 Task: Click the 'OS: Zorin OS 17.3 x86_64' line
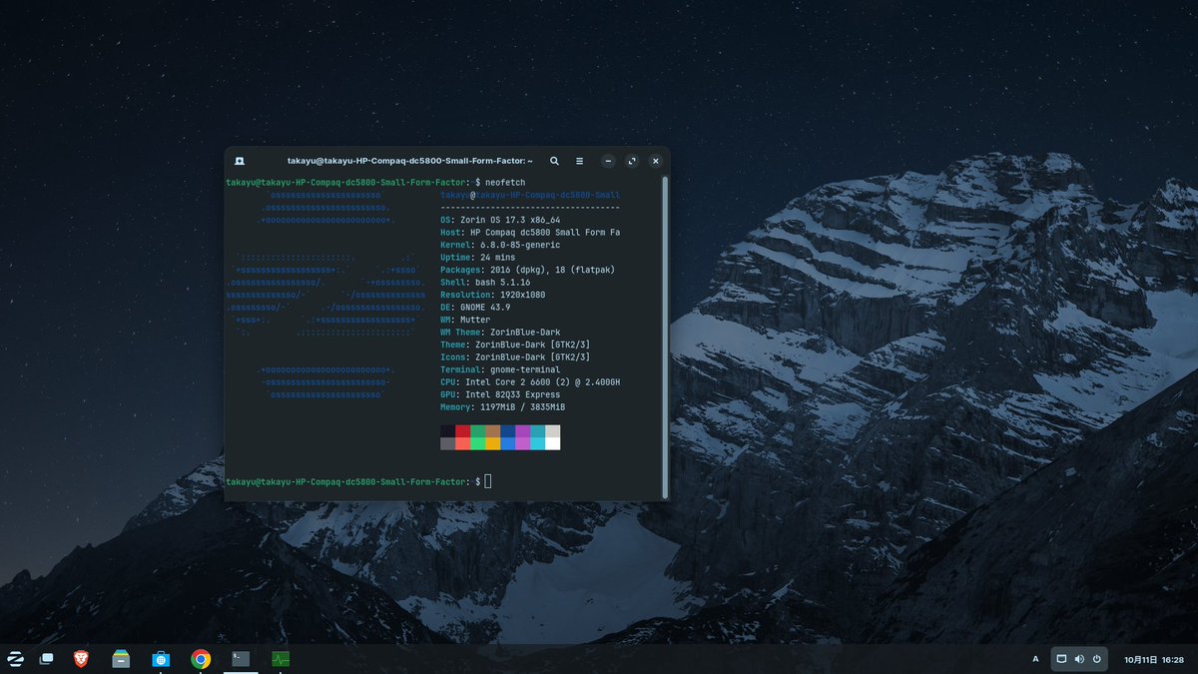click(500, 220)
